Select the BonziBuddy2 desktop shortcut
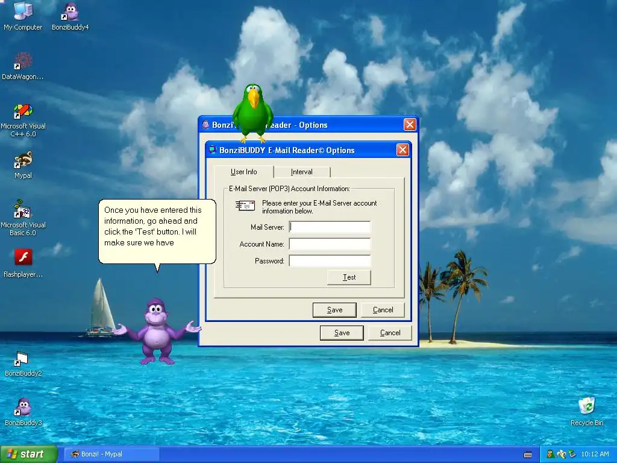The image size is (617, 463). pyautogui.click(x=23, y=364)
